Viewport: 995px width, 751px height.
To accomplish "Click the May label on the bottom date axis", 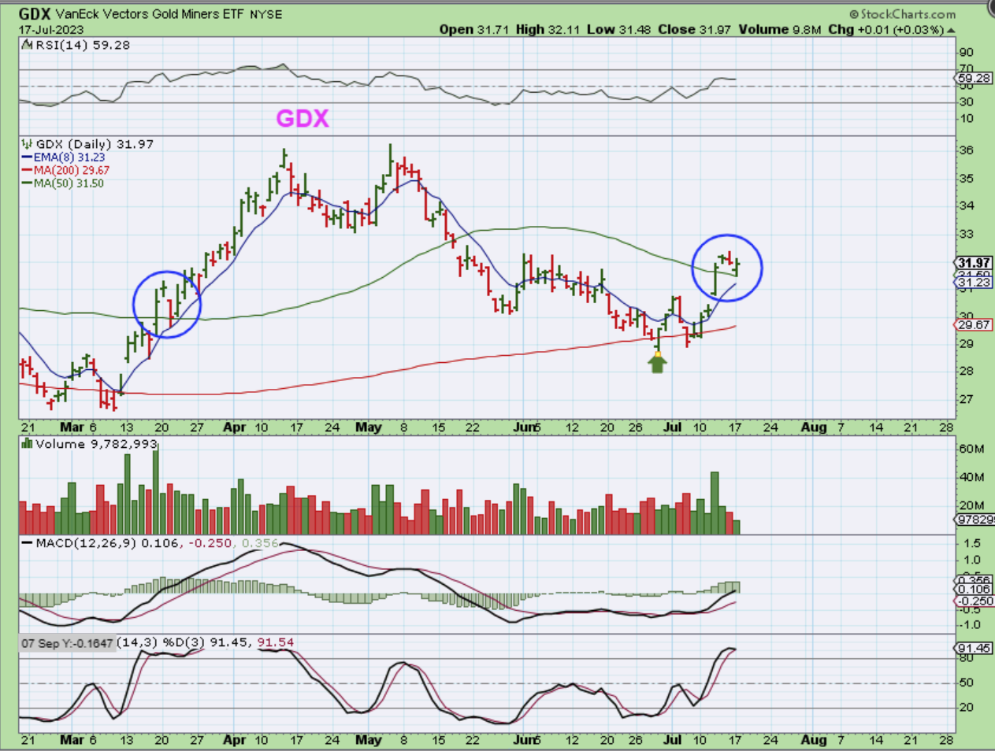I will click(369, 740).
